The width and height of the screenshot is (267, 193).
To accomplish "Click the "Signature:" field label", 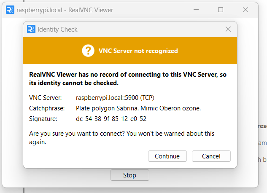I will [x=43, y=119].
